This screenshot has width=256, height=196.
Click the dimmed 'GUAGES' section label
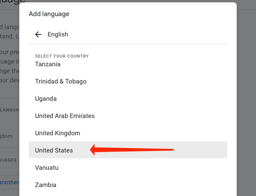tap(8, 160)
